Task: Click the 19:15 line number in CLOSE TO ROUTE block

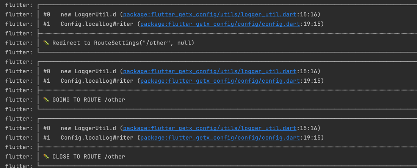Action: point(311,138)
